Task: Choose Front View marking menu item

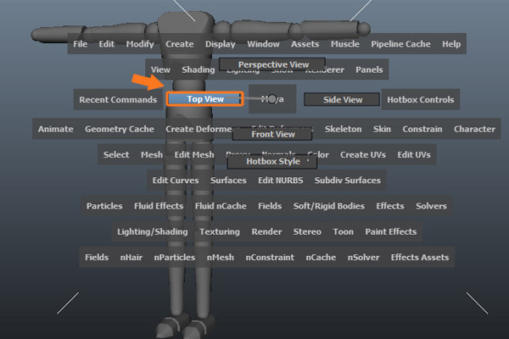Action: (x=272, y=134)
